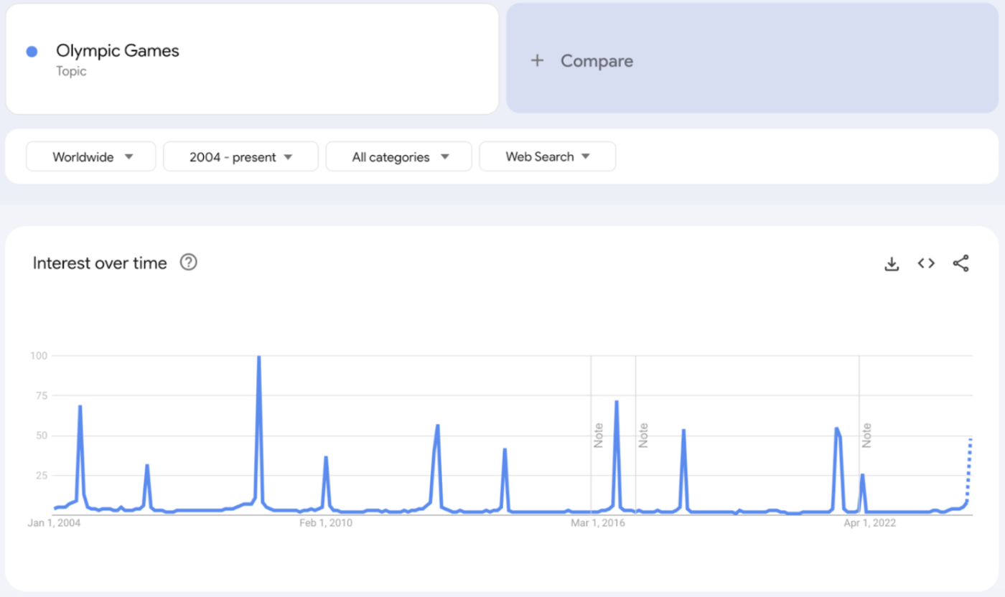Open the embed code icon
Screen dimensions: 1005x597
click(x=926, y=263)
